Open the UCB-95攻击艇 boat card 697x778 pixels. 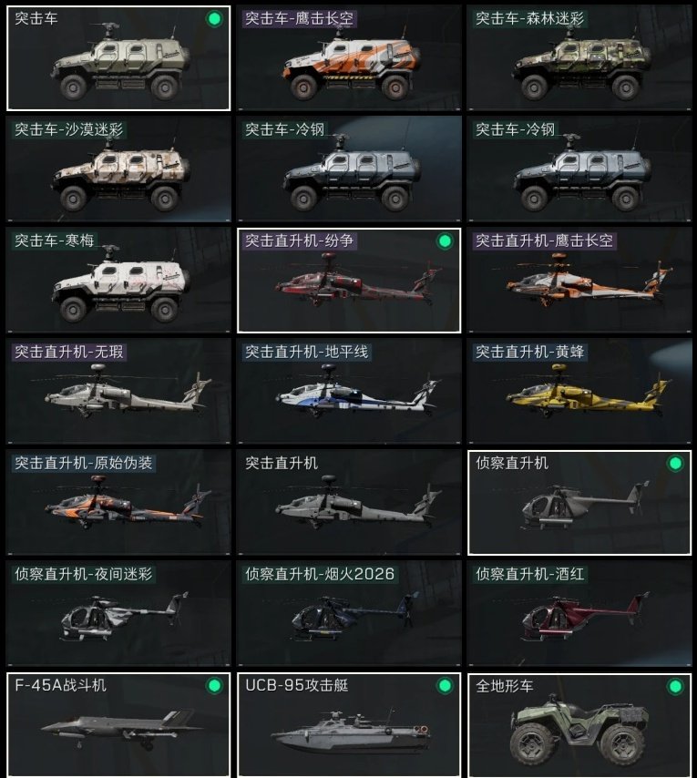349,725
